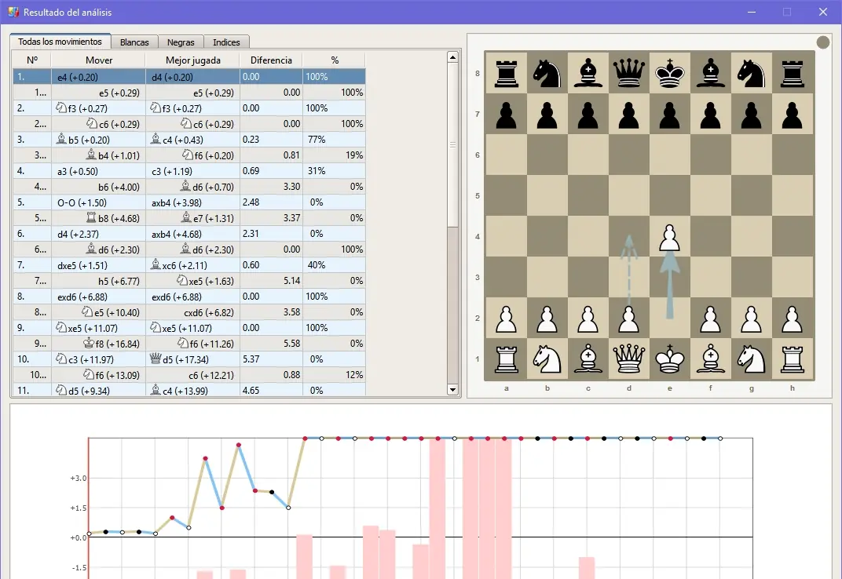The width and height of the screenshot is (842, 579).
Task: Click the gray circle indicator above the board
Action: [822, 42]
